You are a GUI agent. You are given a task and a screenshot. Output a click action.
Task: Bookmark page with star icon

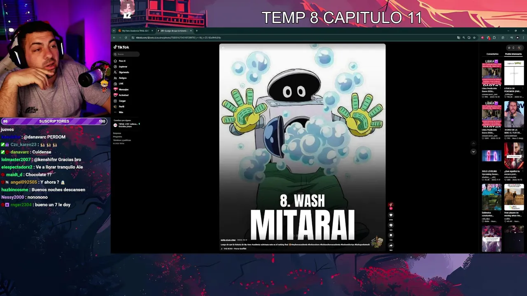pyautogui.click(x=474, y=37)
